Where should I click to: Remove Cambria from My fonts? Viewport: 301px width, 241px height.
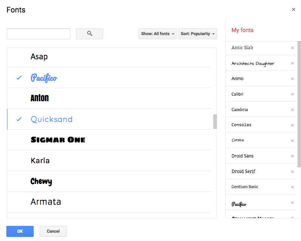click(292, 110)
